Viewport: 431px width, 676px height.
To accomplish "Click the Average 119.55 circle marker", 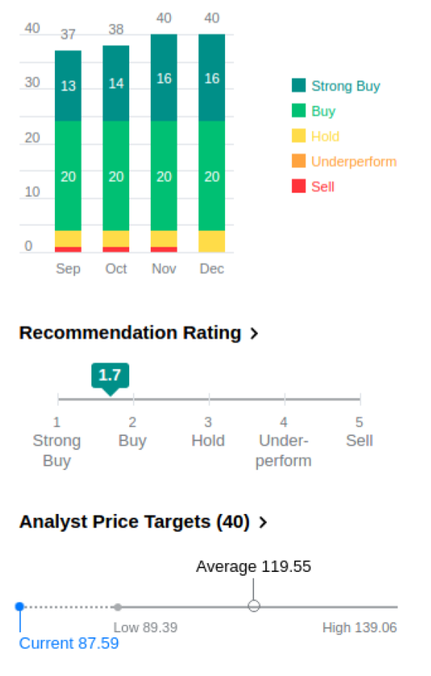I will click(253, 606).
